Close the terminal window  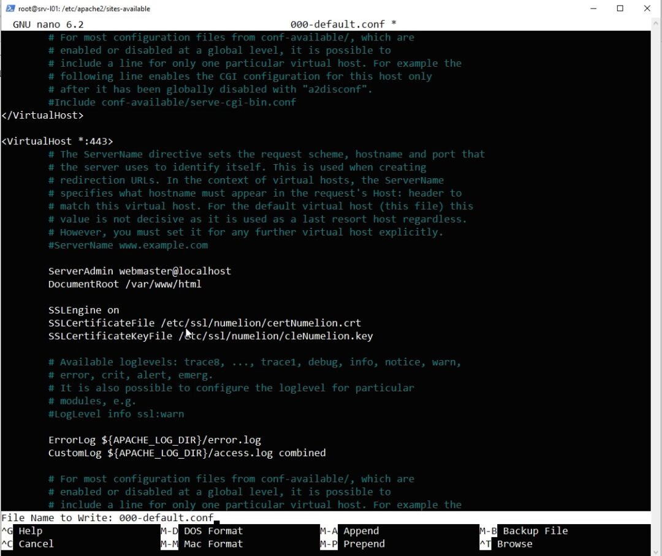[x=647, y=9]
